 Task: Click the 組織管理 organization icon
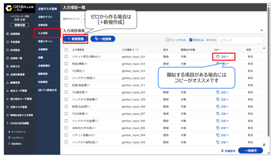click(7, 83)
